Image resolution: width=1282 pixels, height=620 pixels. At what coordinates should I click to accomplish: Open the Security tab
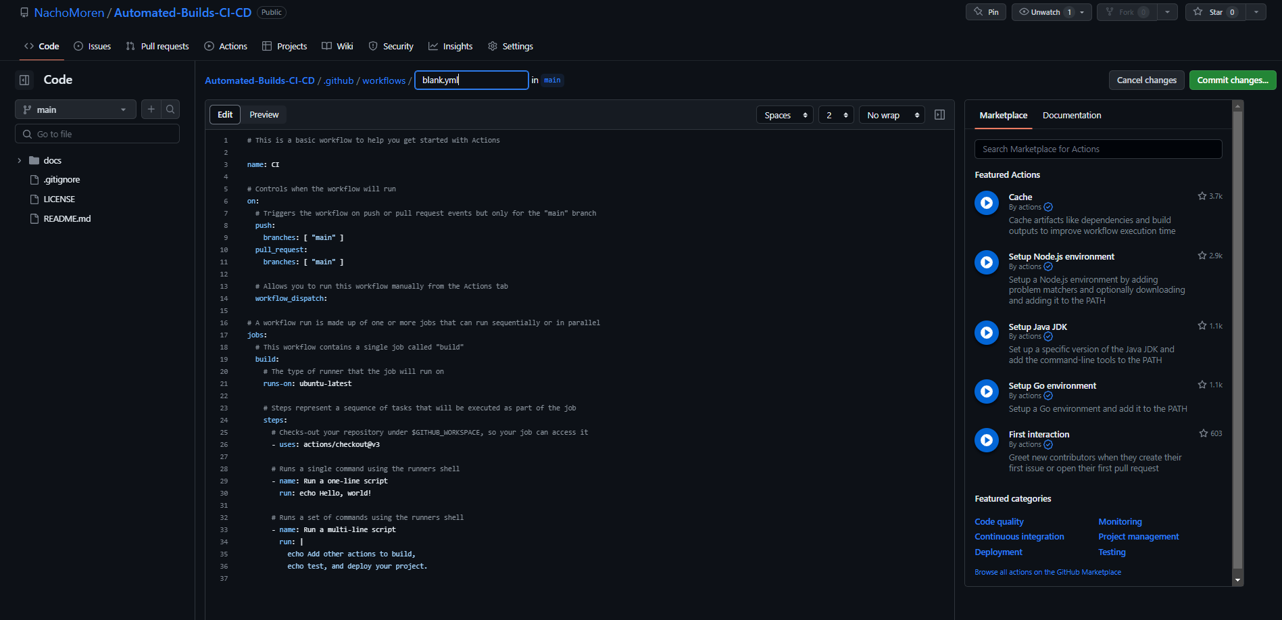click(x=391, y=46)
